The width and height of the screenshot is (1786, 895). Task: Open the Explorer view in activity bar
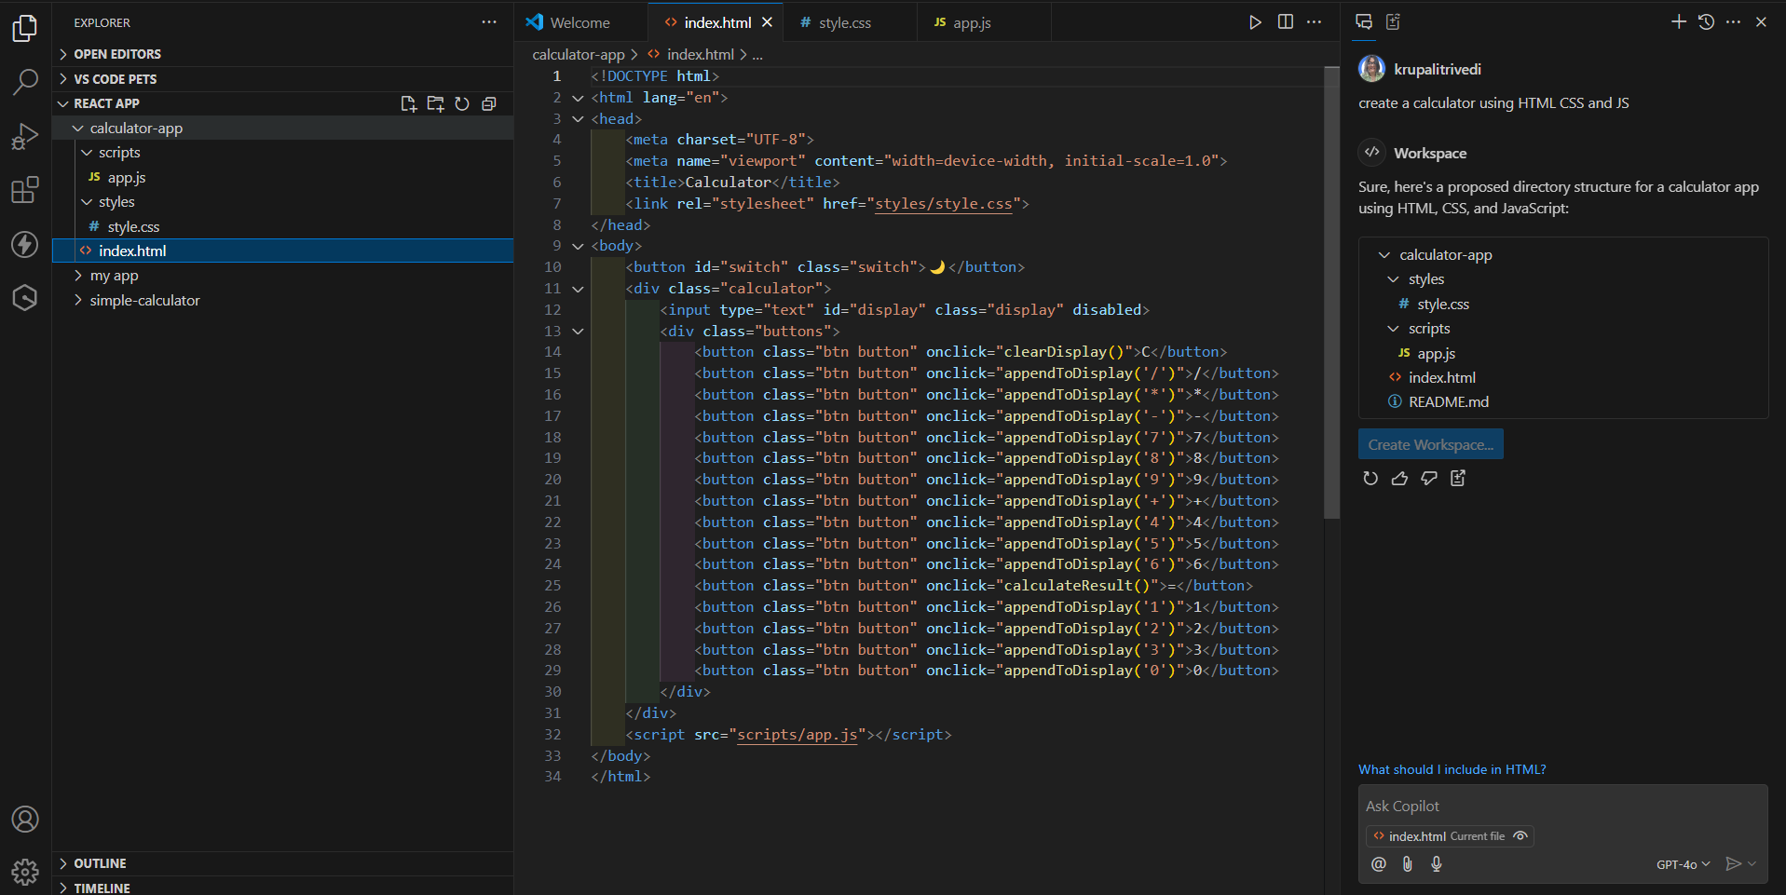coord(25,28)
